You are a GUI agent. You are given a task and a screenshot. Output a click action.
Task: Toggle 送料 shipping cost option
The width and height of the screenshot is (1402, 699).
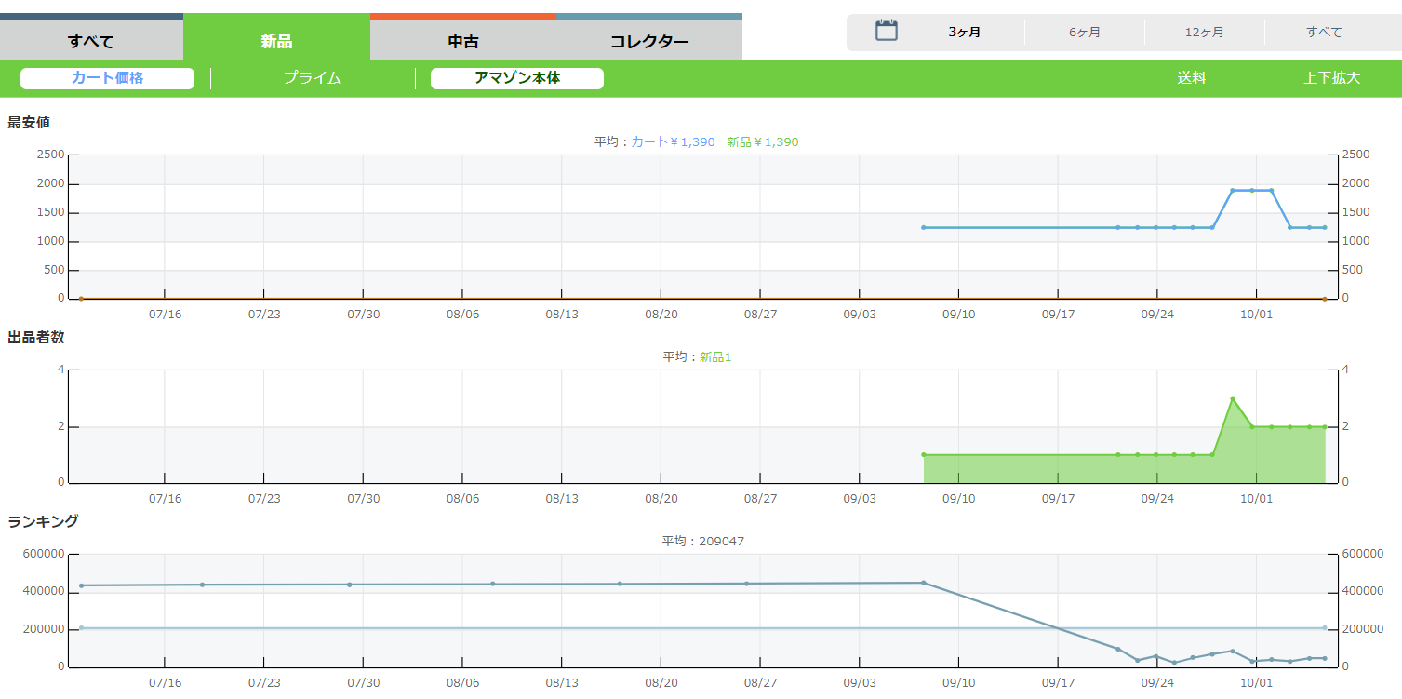[1191, 78]
